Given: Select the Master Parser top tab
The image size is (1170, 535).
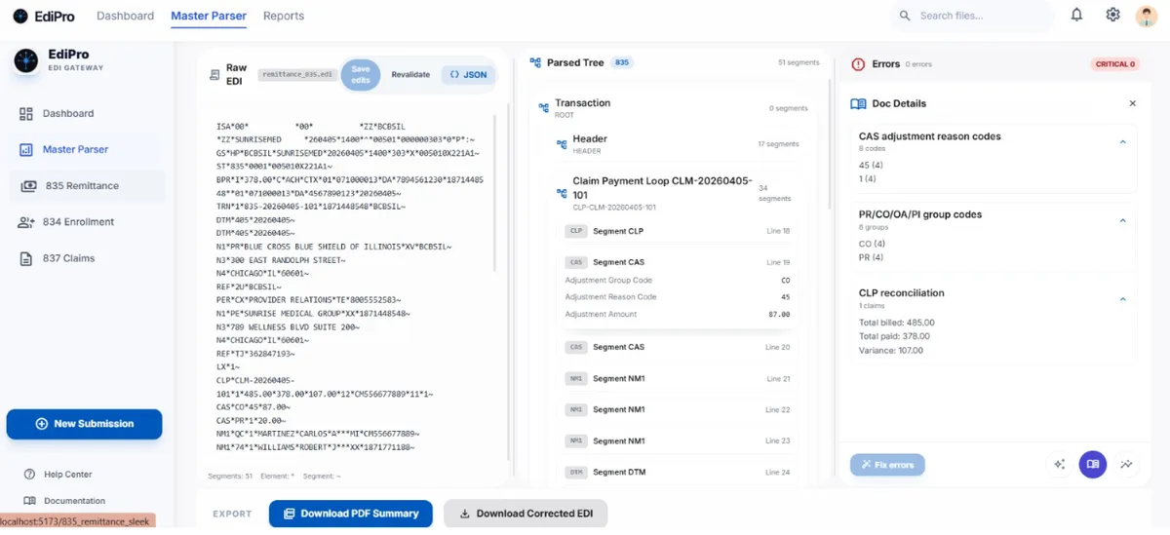Looking at the screenshot, I should click(x=209, y=16).
